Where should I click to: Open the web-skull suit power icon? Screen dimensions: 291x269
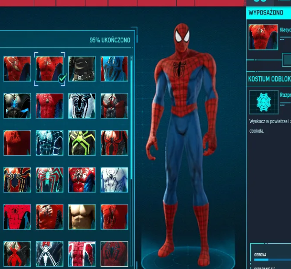click(264, 102)
